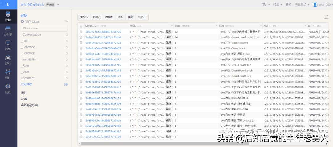Click the horizontal scrollbar below the table

point(165,144)
